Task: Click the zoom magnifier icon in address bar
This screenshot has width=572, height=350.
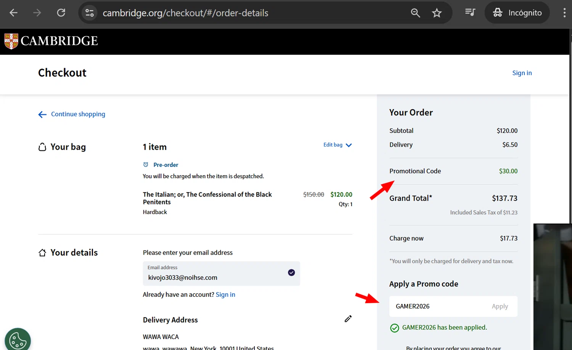Action: pyautogui.click(x=415, y=13)
